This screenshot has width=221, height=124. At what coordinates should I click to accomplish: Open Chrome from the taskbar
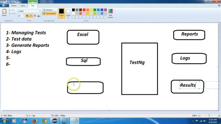click(x=45, y=121)
